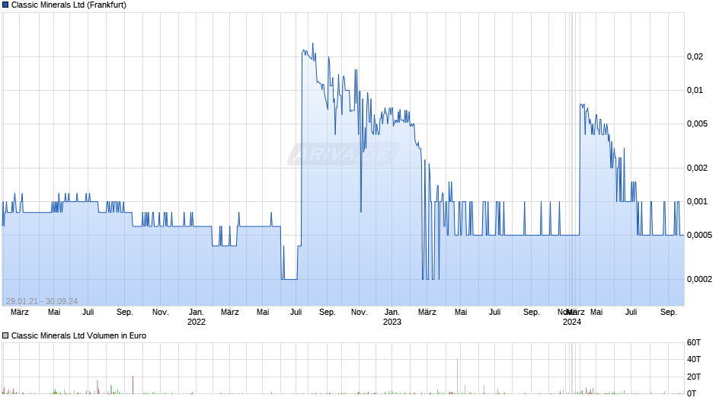This screenshot has height=401, width=716.
Task: Click the chart title Classic Minerals Ltd (Frankfurt)
Action: coord(69,5)
